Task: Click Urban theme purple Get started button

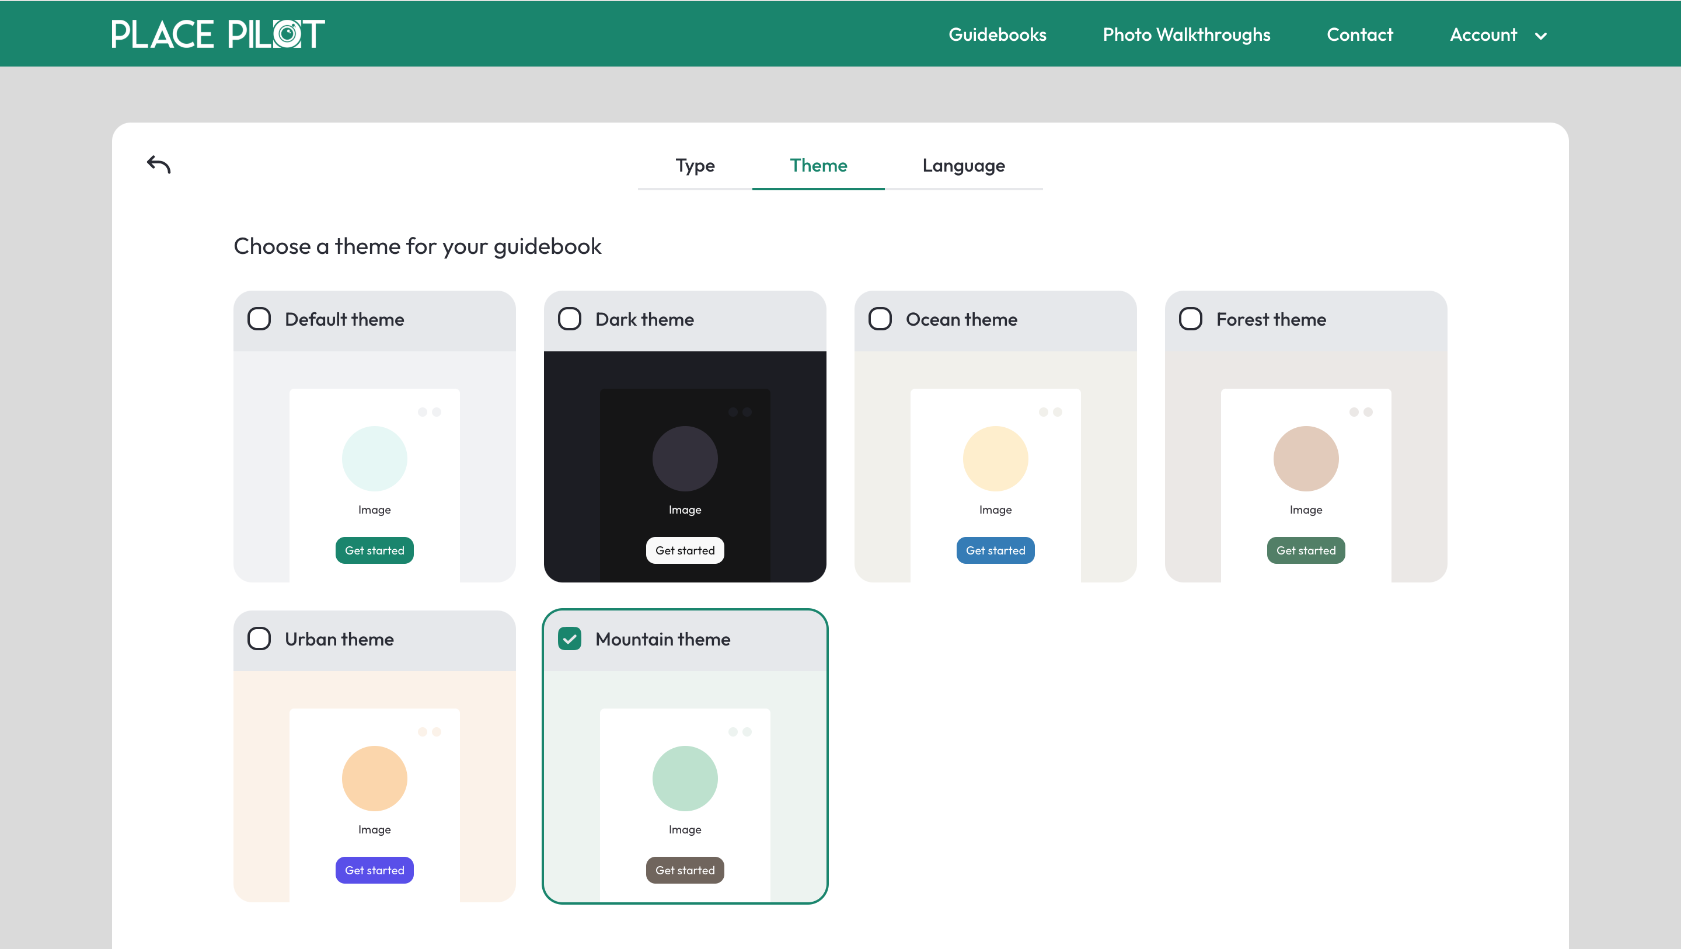Action: pyautogui.click(x=375, y=870)
